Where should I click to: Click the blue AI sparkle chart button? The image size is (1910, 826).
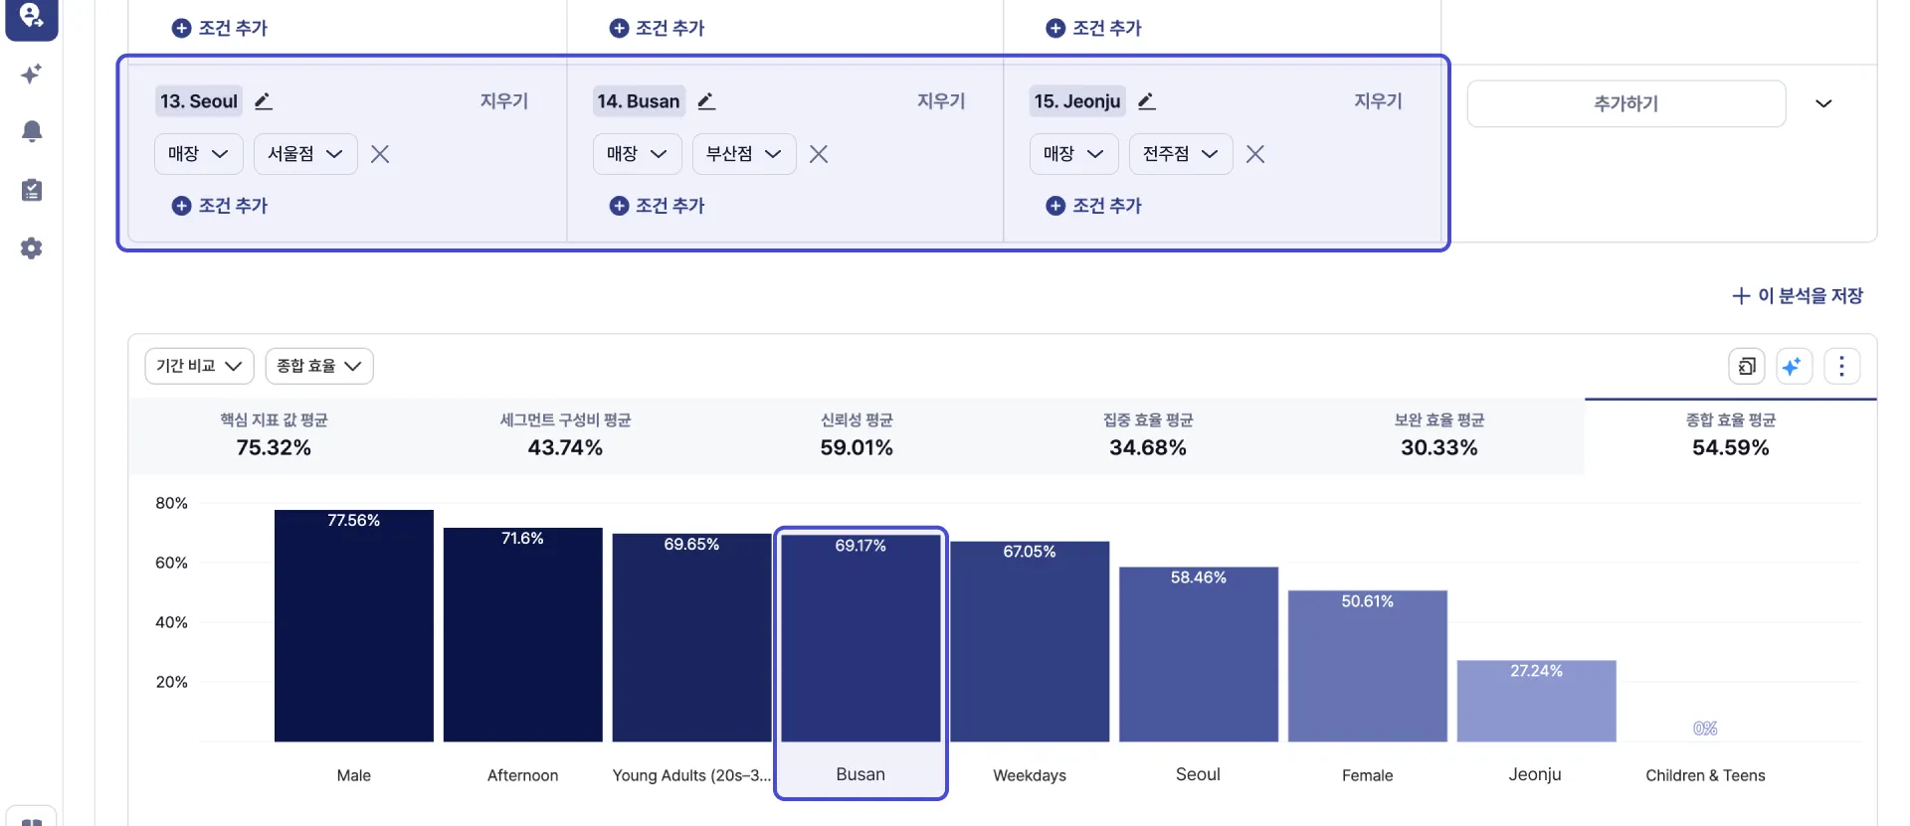click(1792, 367)
